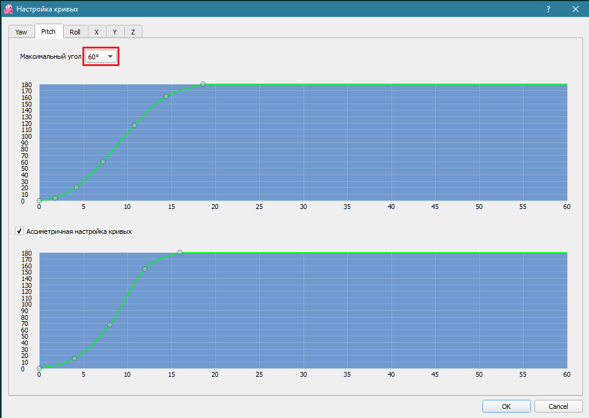Open the Roll tab

75,32
